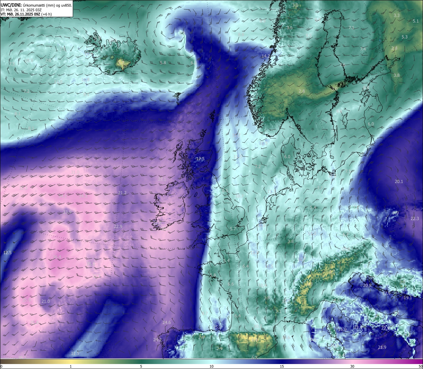Image resolution: width=423 pixels, height=369 pixels.
Task: Click the 3.0 value at the map top
Action: (295, 5)
